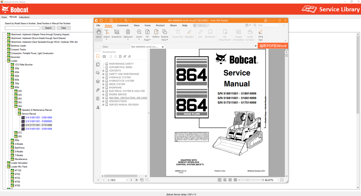The width and height of the screenshot is (361, 196).
Task: Select the MT100 tree item
Action: (18, 170)
